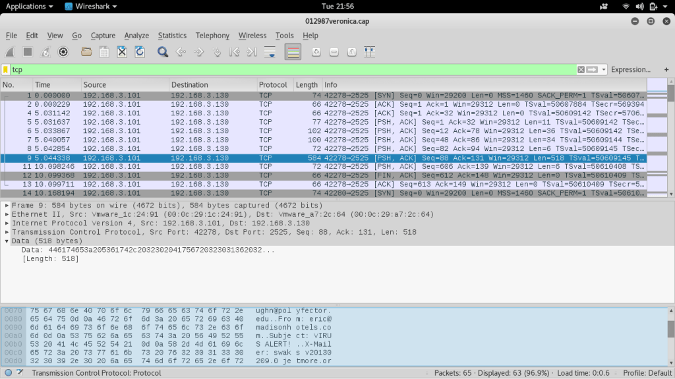Reload the capture file from toolbar
675x379 pixels.
(140, 52)
